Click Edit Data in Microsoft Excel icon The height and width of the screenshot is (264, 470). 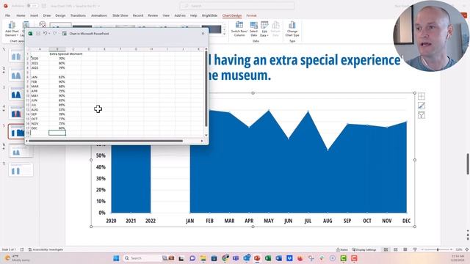64,34
